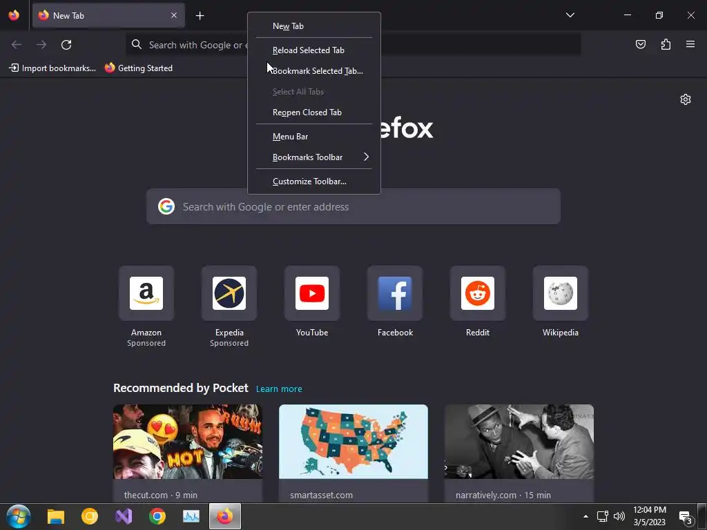
Task: Open a new tab with plus button
Action: (x=200, y=16)
